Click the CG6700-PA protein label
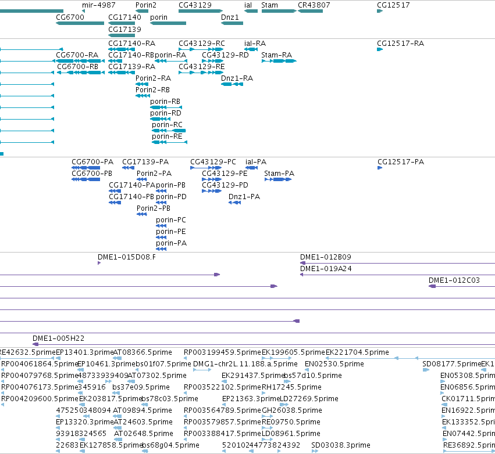495x454 pixels. coord(92,161)
